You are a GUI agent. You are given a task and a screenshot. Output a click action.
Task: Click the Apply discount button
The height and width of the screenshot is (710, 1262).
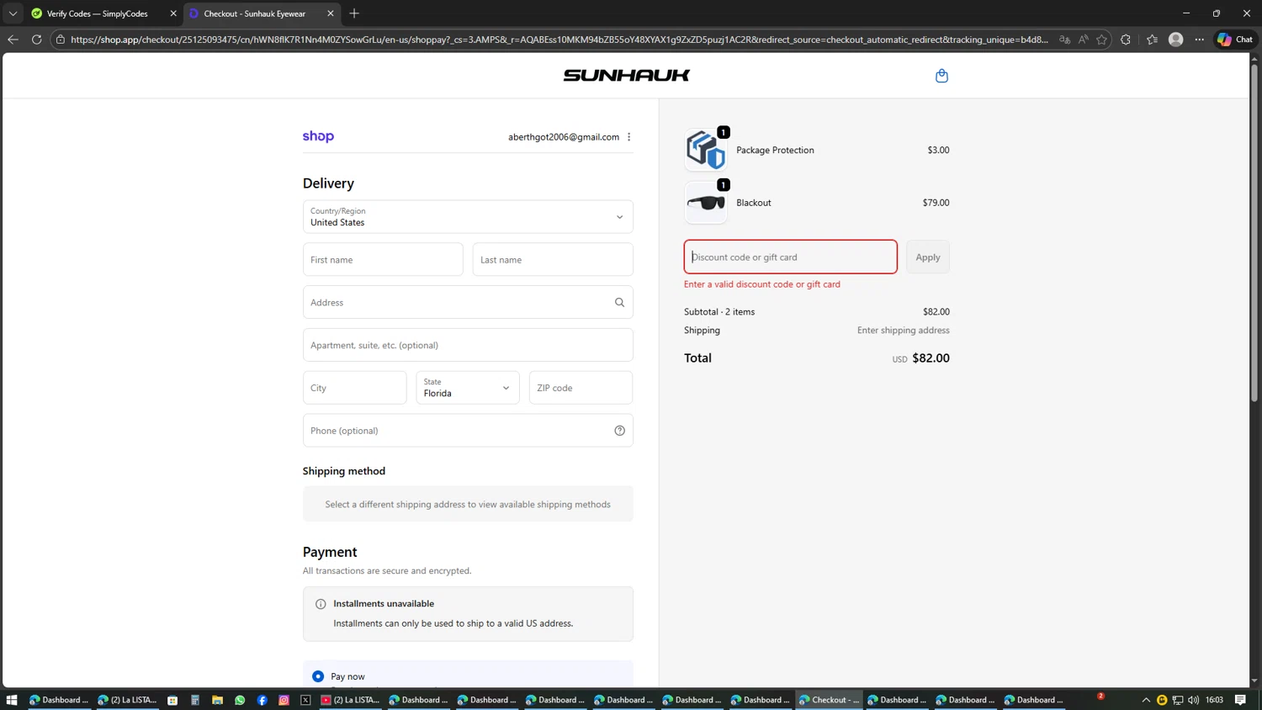928,257
